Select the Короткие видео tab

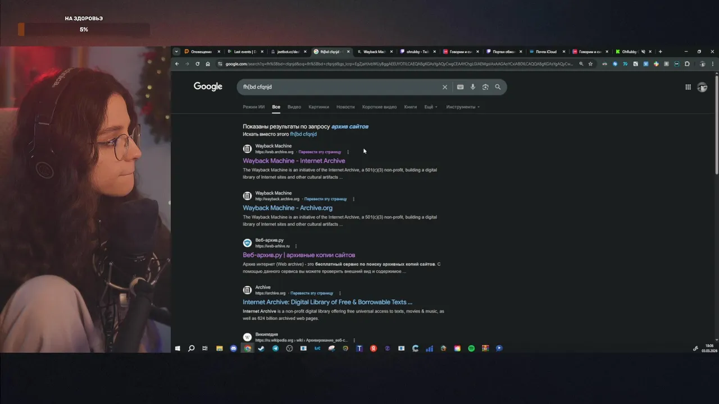click(x=379, y=107)
